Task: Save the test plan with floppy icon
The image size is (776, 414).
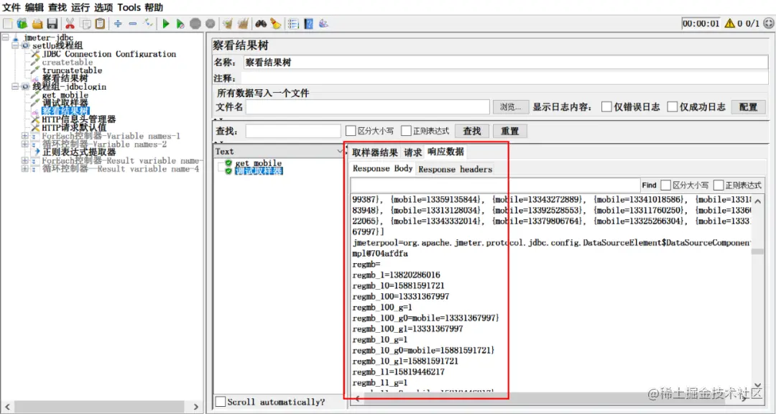Action: tap(52, 23)
